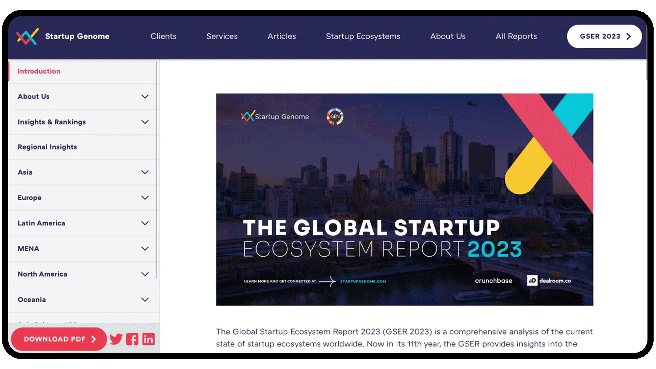Click the dealroom.co logo on the cover image

point(548,281)
